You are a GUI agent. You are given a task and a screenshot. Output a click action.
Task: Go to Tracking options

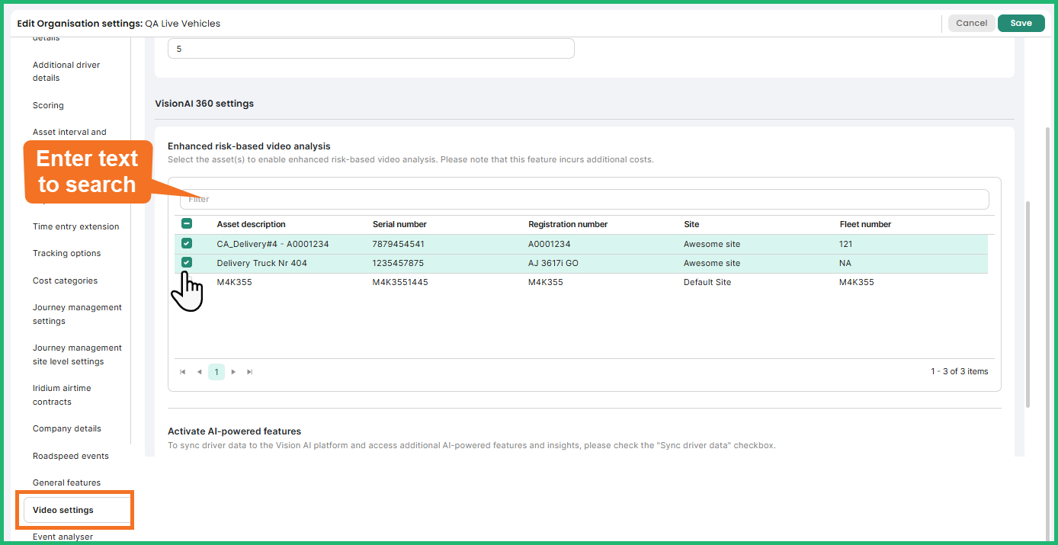click(x=65, y=252)
